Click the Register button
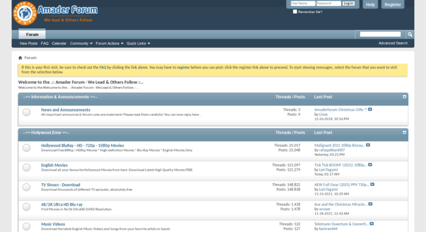The width and height of the screenshot is (426, 232). point(393,4)
